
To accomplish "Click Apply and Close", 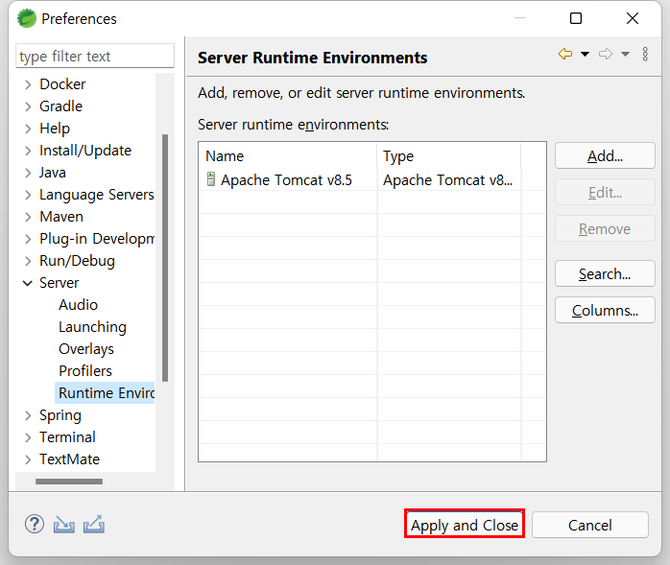I will point(465,525).
